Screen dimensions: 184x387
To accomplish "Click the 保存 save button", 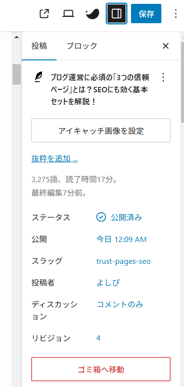I will (146, 14).
